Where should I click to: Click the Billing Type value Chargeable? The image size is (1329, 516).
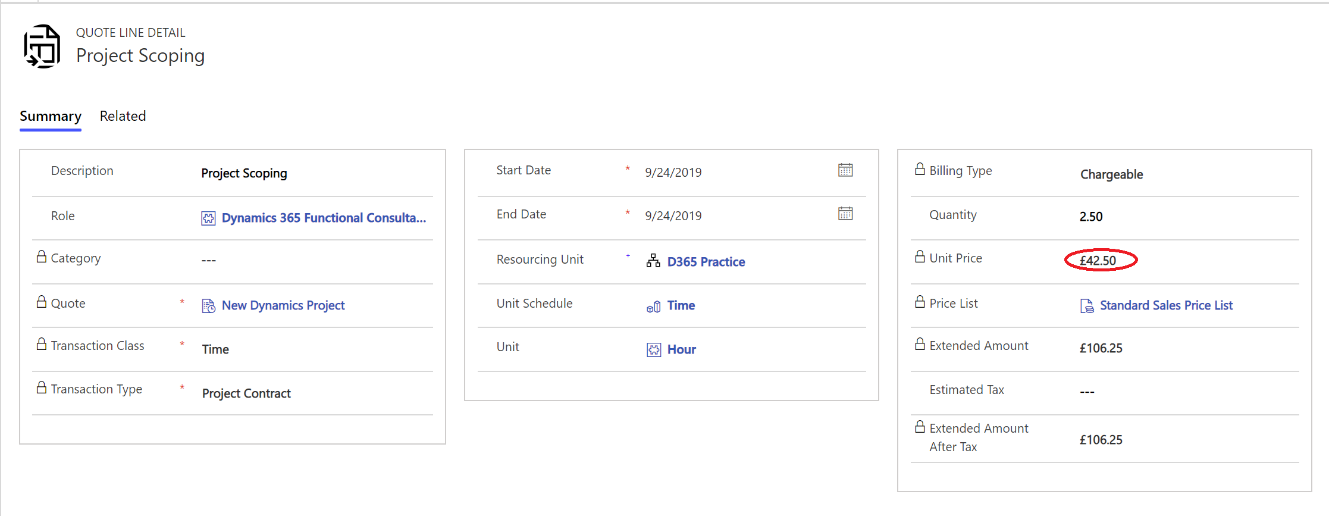pos(1111,174)
